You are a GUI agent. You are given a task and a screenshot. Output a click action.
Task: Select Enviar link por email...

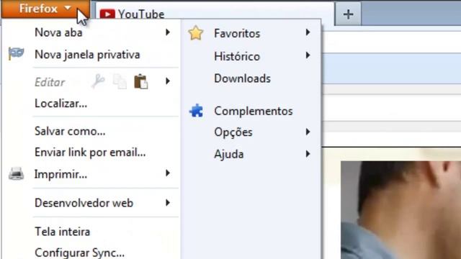click(x=90, y=152)
